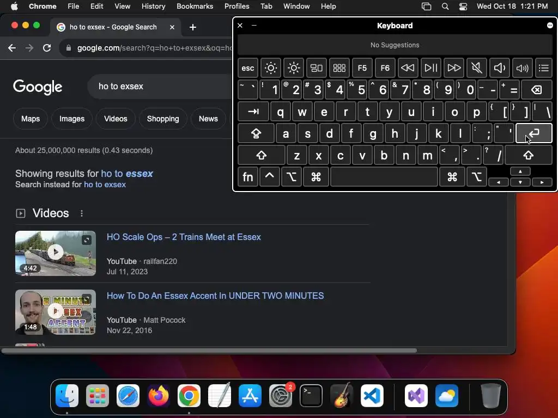Click the rewind media key
The height and width of the screenshot is (418, 558).
tap(408, 68)
